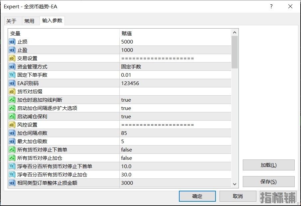Screen dimensions: 301x206
Task: Select the 风控设置 separator value
Action: 158,125
